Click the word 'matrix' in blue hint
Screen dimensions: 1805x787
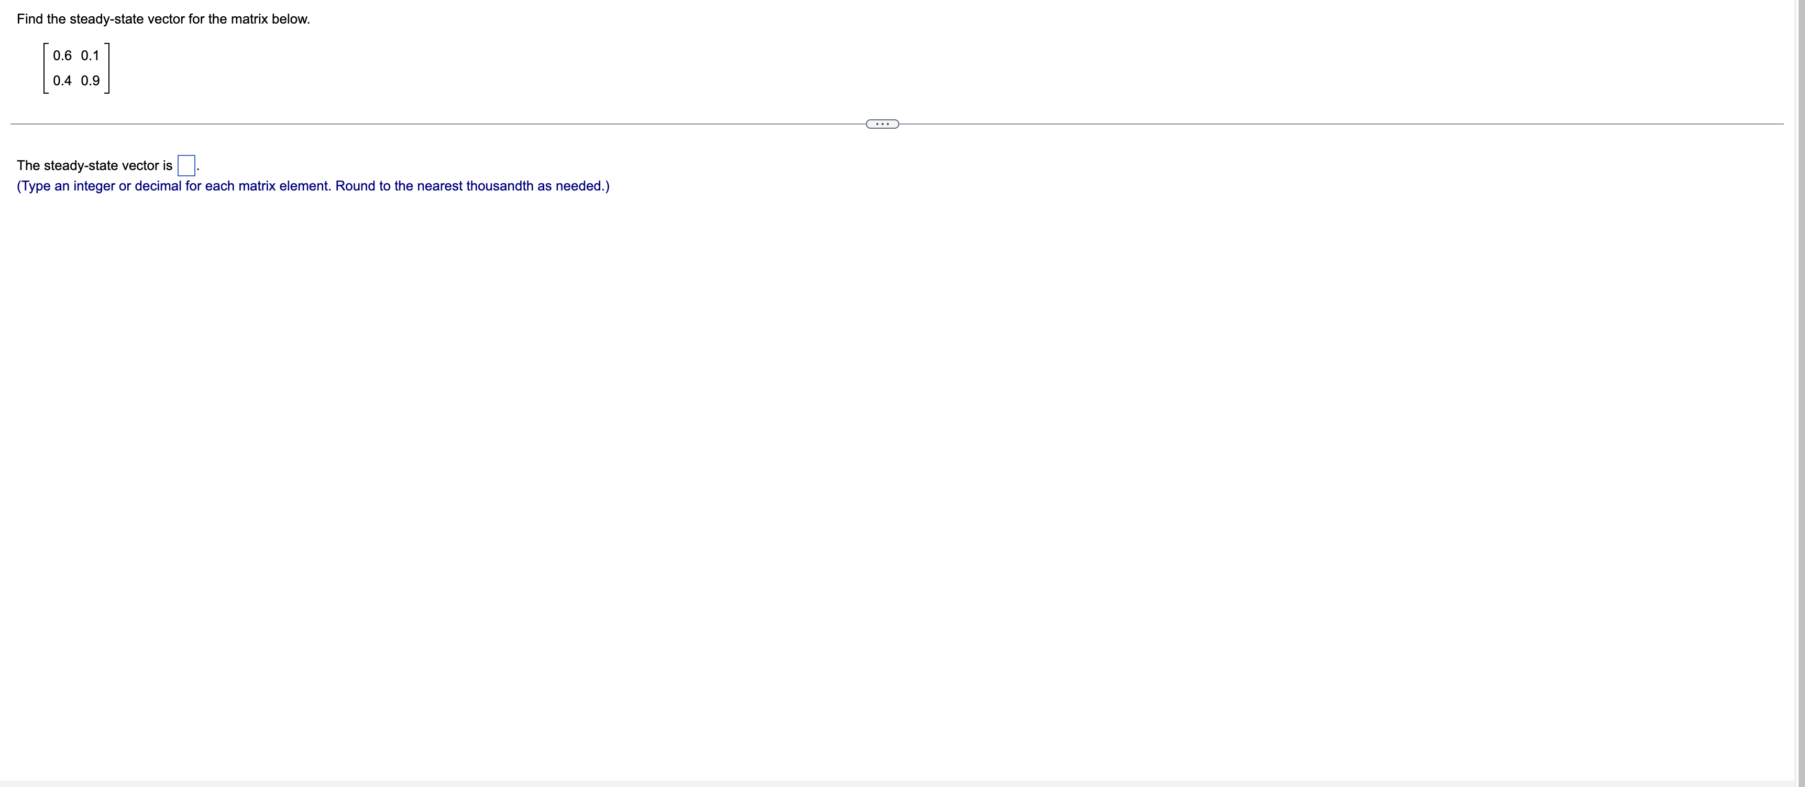pos(257,186)
